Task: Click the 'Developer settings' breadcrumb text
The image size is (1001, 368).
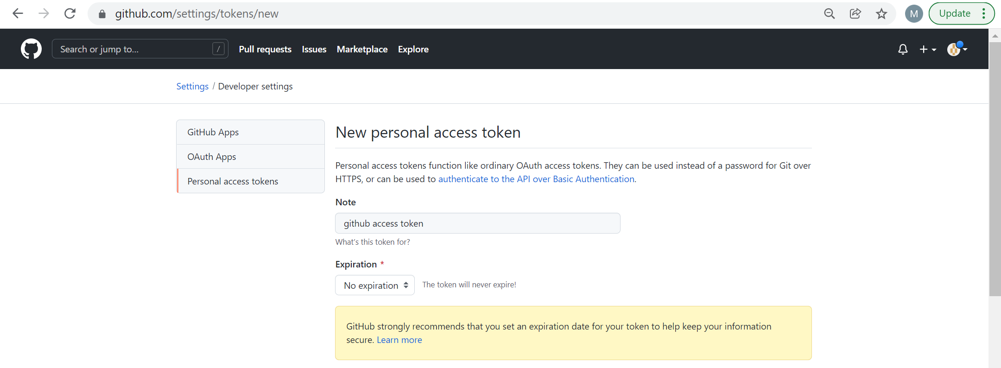Action: tap(255, 86)
